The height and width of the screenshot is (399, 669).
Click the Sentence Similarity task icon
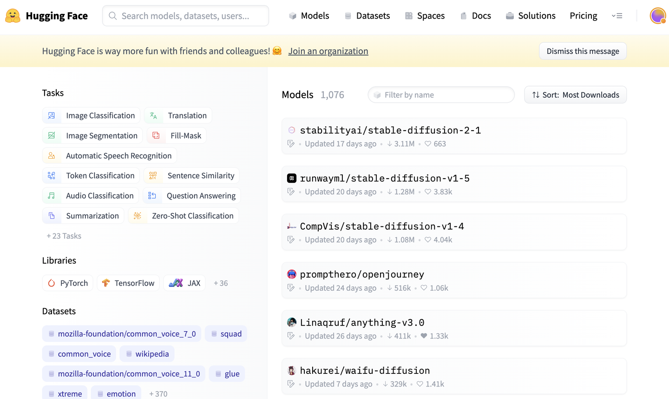coord(153,175)
